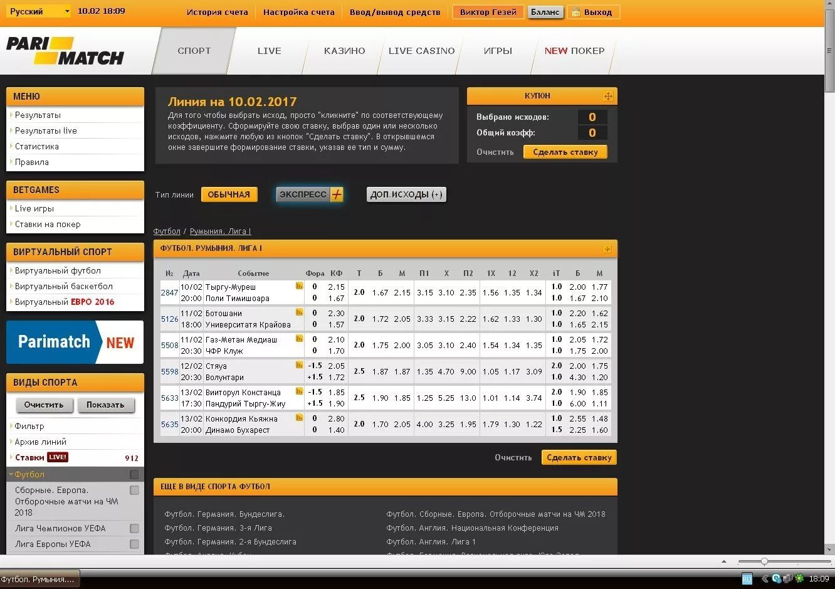Open the green flower ICQ tray icon
This screenshot has height=589, width=835.
[799, 579]
